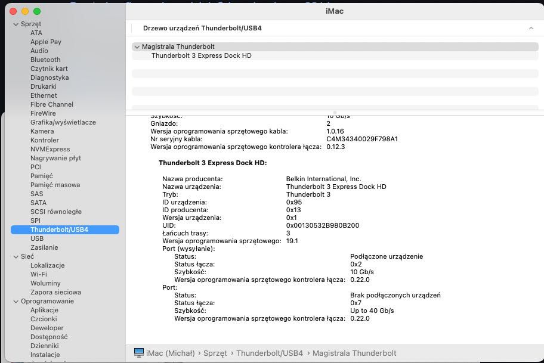Click the pane split divider handle
The width and height of the screenshot is (544, 363).
tap(335, 113)
